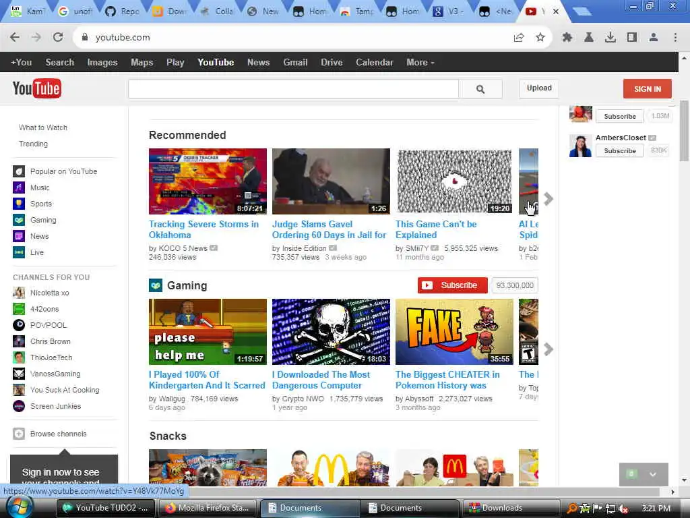This screenshot has height=518, width=690.
Task: Click the POVPOOL channel avatar
Action: click(x=19, y=325)
